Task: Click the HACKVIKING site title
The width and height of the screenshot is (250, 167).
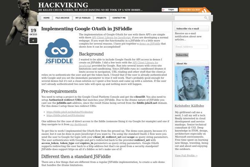Action: [63, 5]
